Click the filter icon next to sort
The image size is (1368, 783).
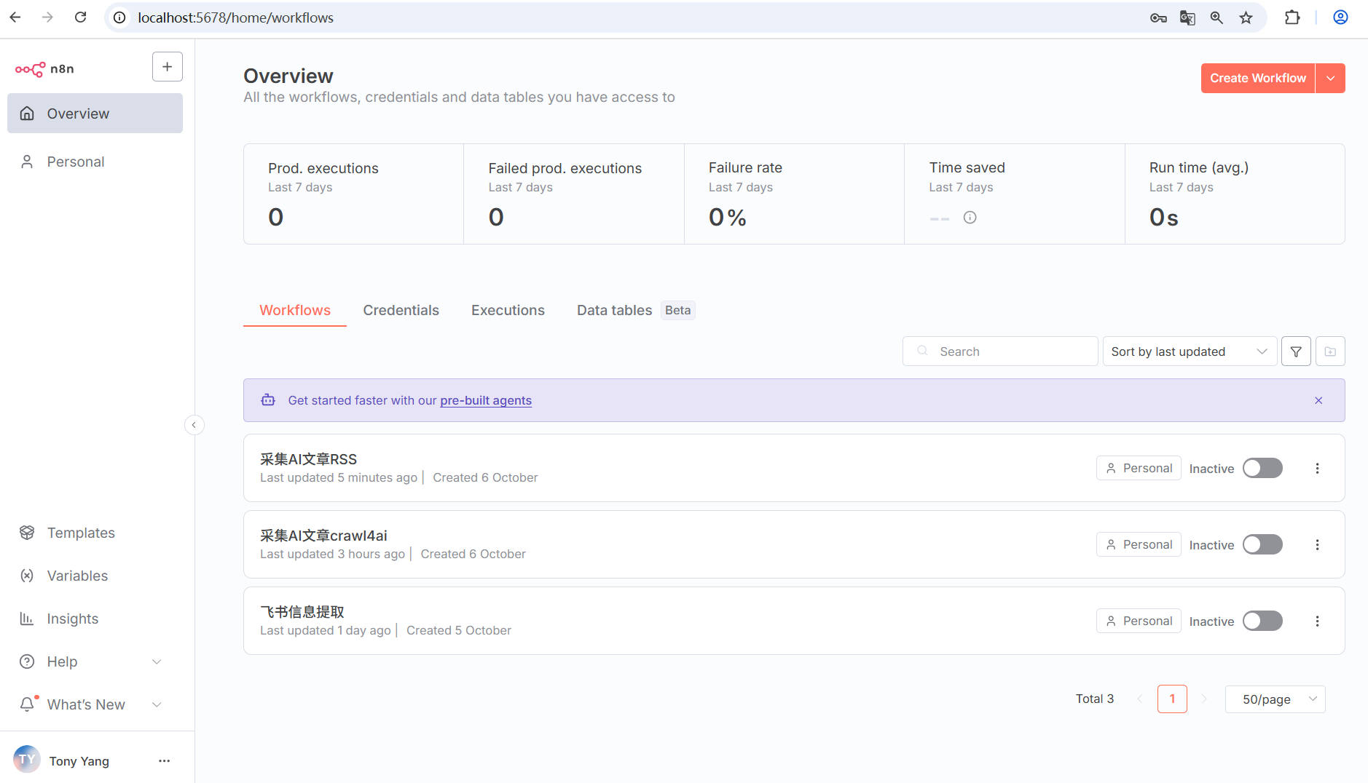point(1296,351)
